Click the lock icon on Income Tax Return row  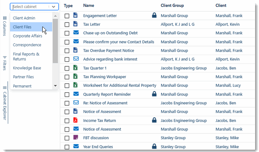pos(154,120)
